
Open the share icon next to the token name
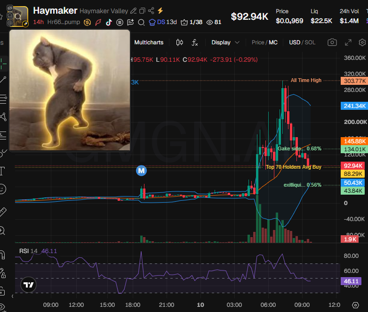tap(151, 10)
